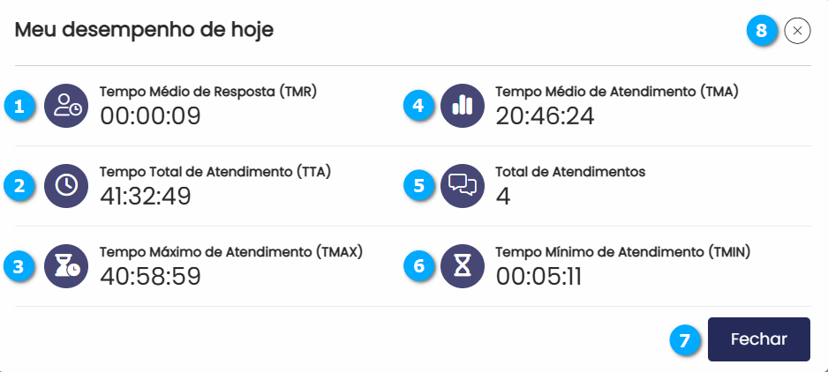Image resolution: width=828 pixels, height=372 pixels.
Task: Click the clock icon for Tempo Total de Atendimento
Action: pyautogui.click(x=66, y=186)
